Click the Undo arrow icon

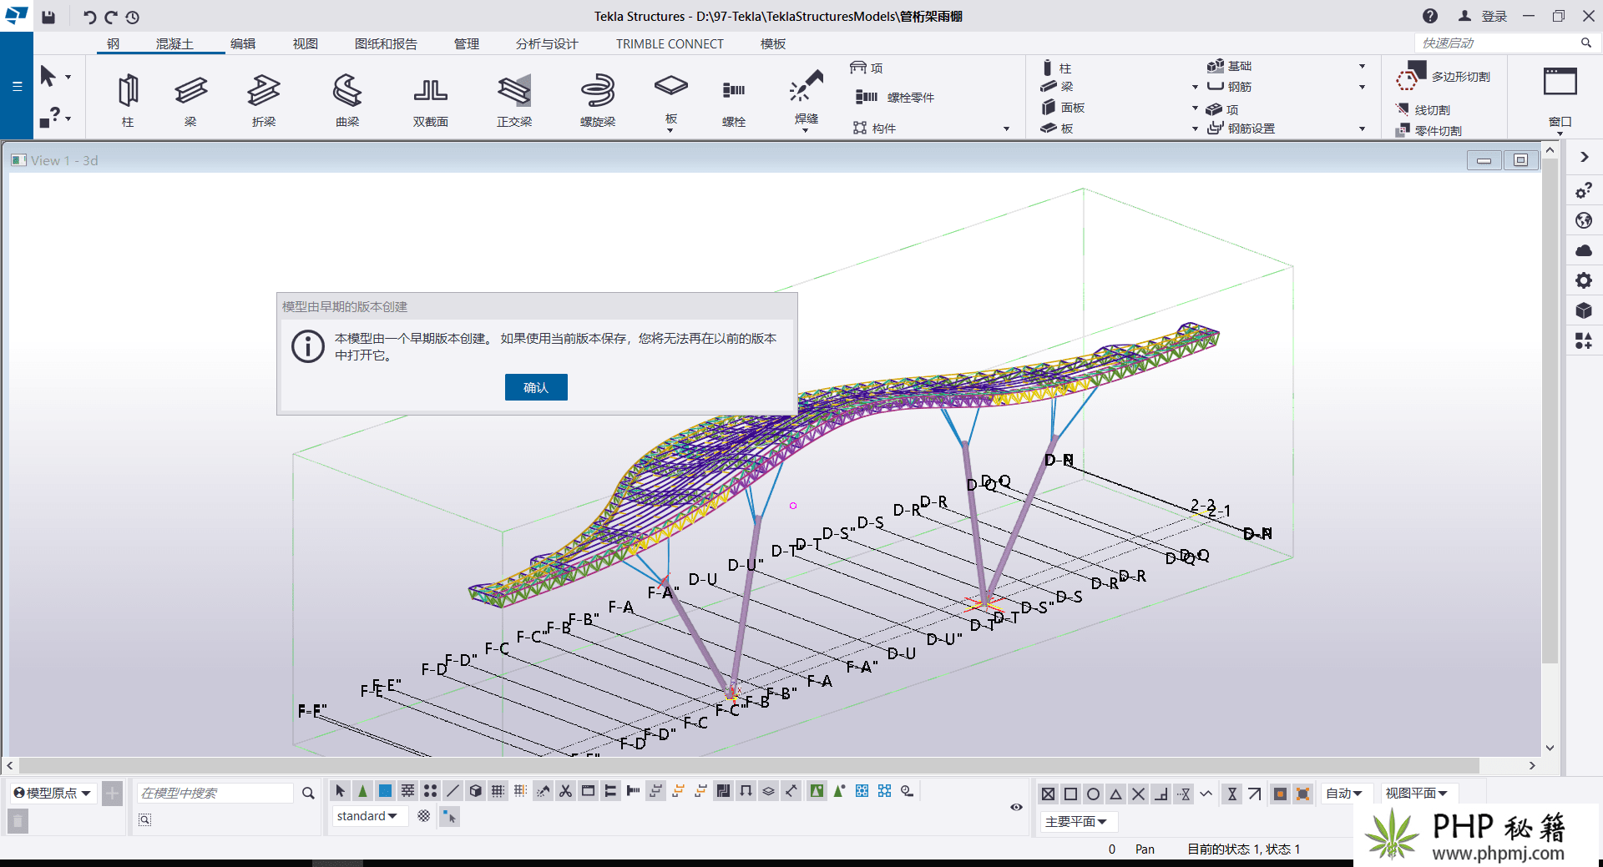[x=89, y=17]
